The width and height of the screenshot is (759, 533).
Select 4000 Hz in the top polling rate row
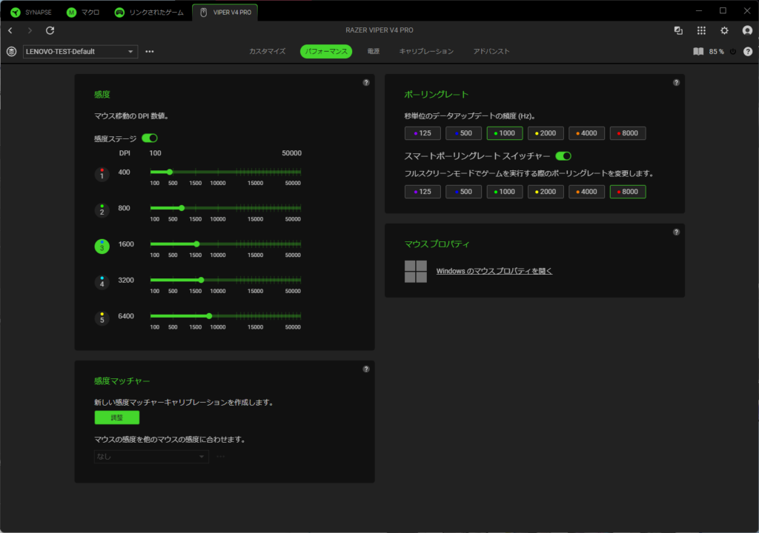(586, 133)
